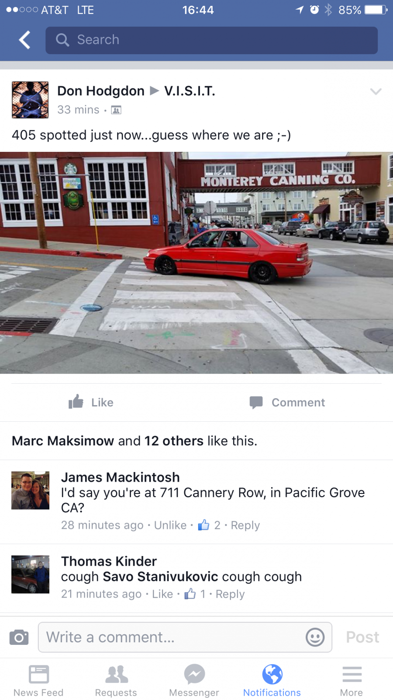Open the V.I.S.I.T. group link
The height and width of the screenshot is (700, 393).
(x=190, y=91)
